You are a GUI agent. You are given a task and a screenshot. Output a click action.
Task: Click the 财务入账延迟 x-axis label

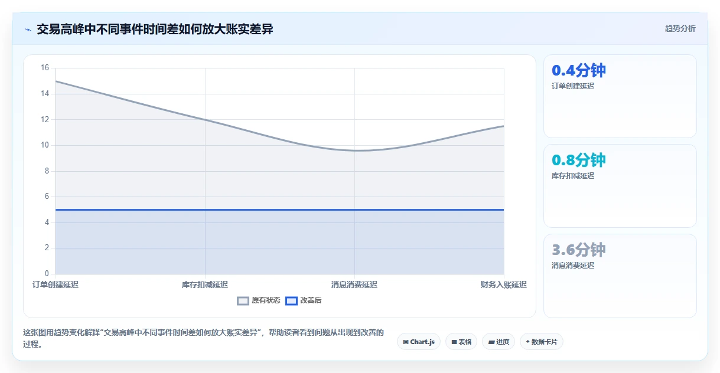pos(504,284)
